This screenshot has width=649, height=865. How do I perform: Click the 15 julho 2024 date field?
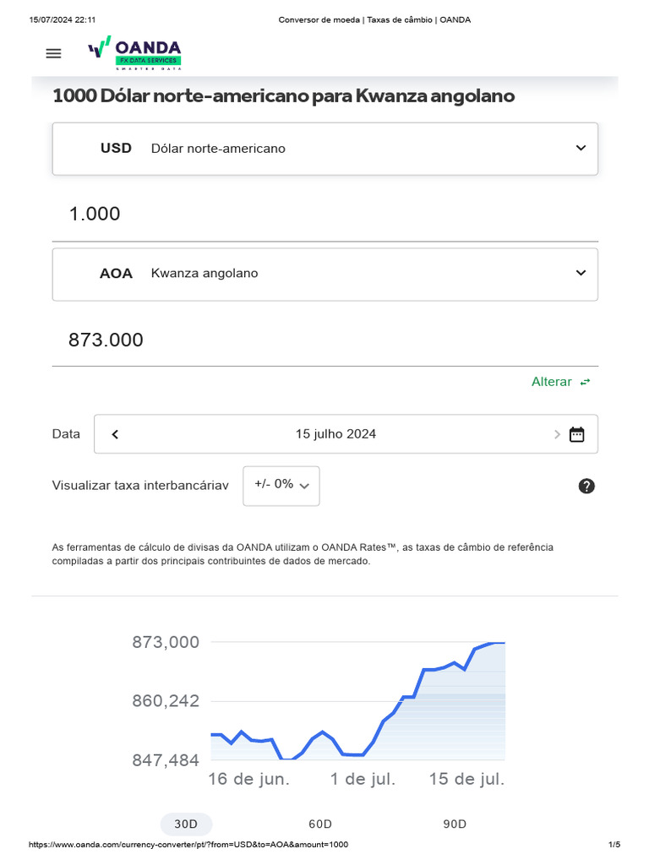pos(335,434)
